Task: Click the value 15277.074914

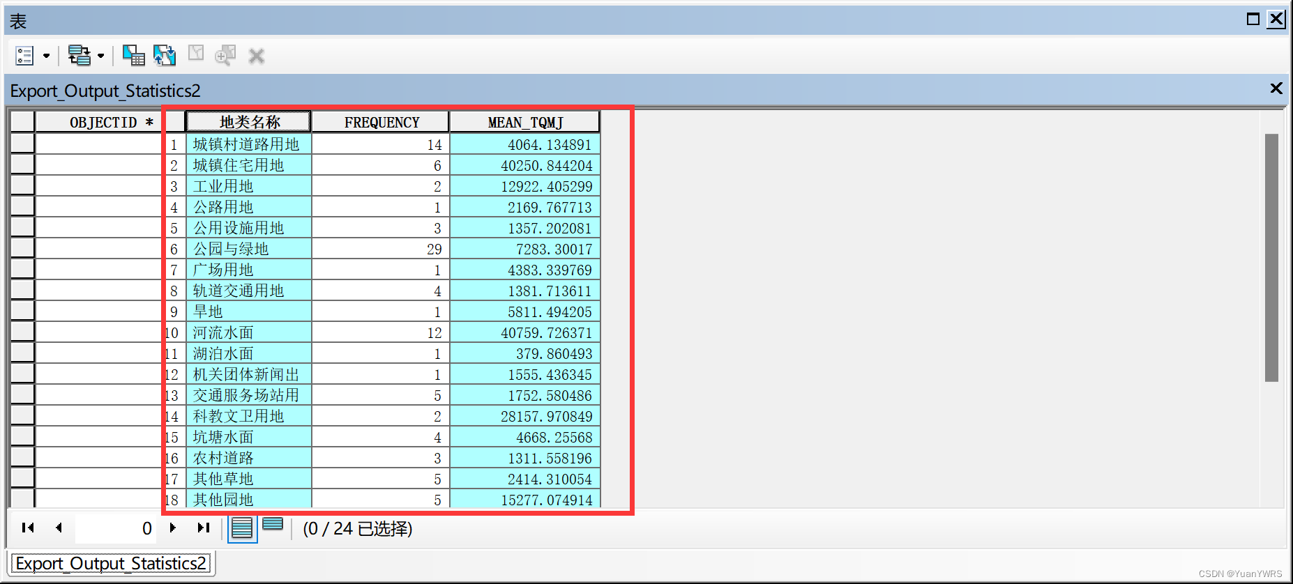Action: point(546,500)
